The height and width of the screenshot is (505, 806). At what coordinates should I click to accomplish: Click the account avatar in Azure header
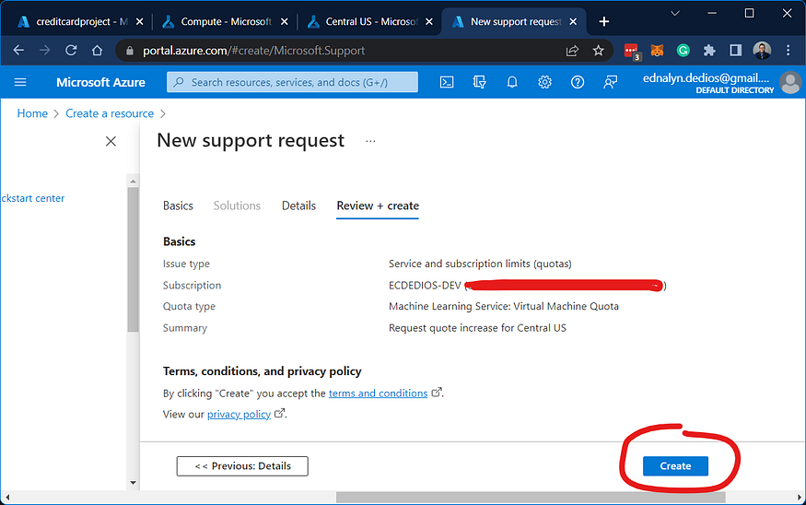tap(790, 82)
